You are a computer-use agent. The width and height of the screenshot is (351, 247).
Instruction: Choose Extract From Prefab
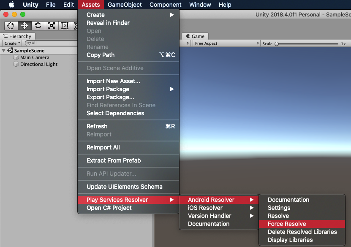[128, 160]
